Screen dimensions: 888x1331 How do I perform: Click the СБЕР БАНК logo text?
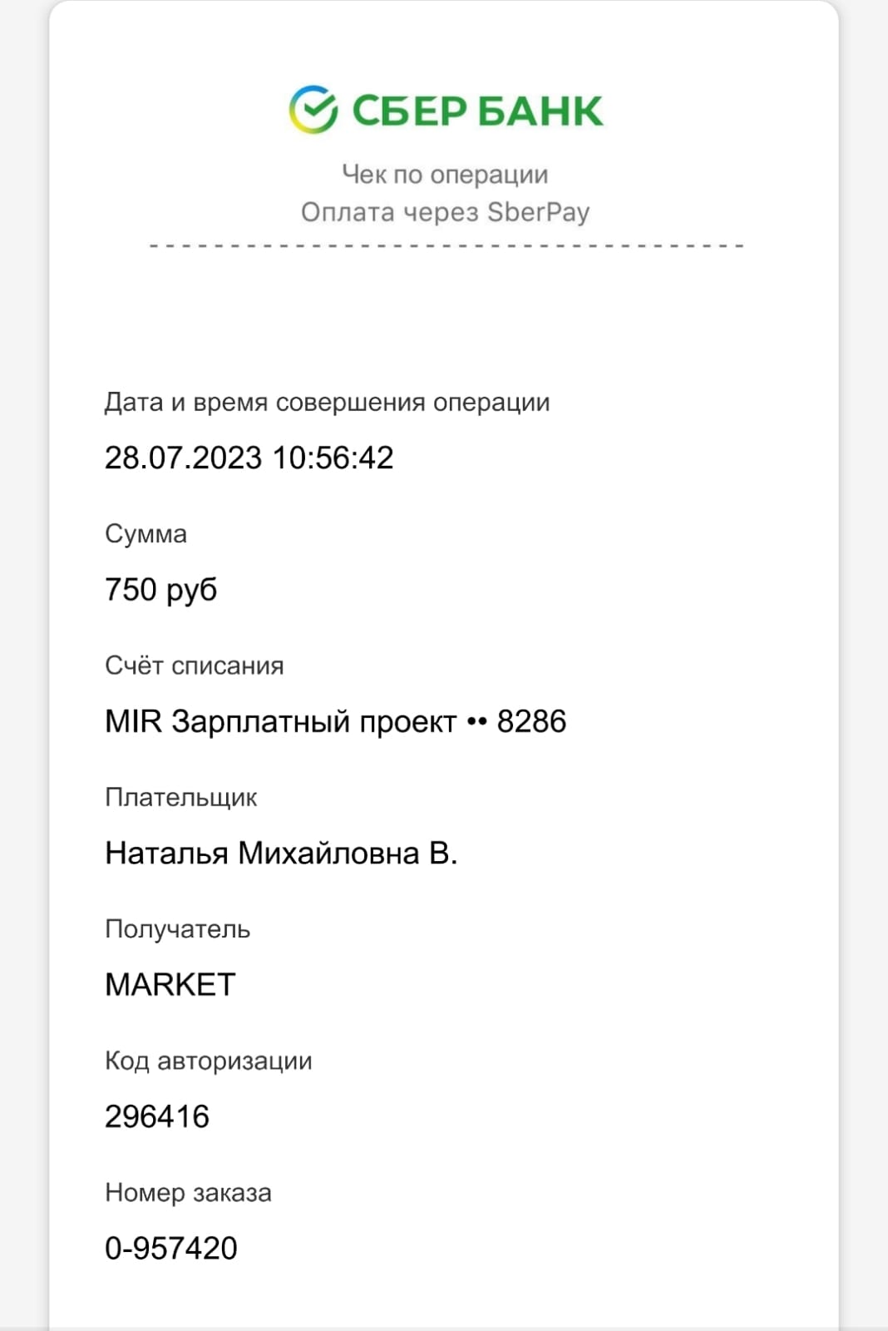(477, 111)
